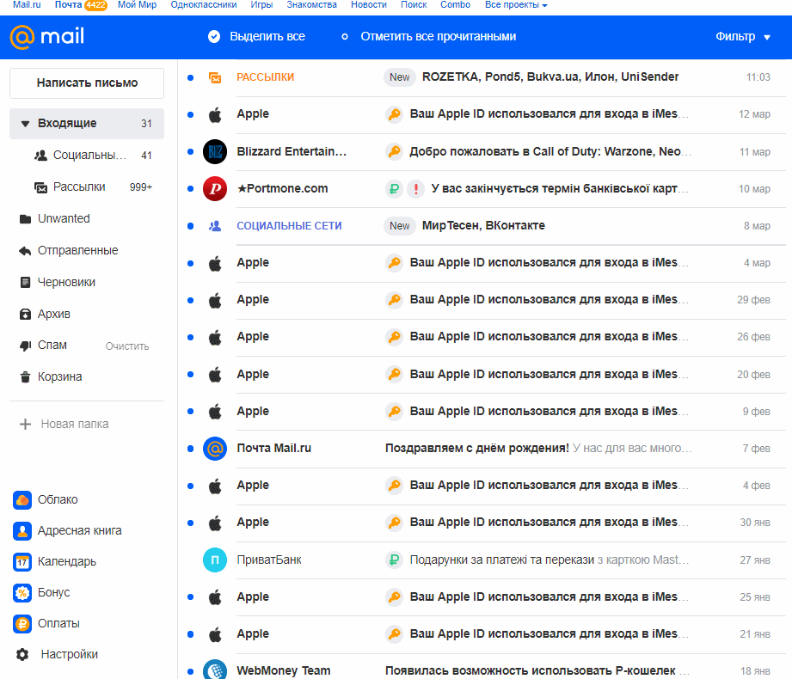Toggle Отметить все прочитанными circle
Image resolution: width=792 pixels, height=679 pixels.
point(345,36)
